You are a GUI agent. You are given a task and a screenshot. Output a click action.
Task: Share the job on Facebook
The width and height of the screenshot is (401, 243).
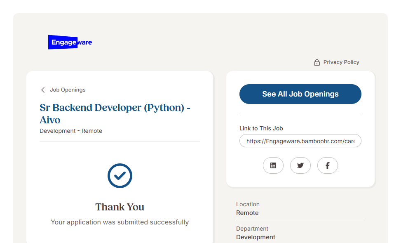[x=328, y=165]
